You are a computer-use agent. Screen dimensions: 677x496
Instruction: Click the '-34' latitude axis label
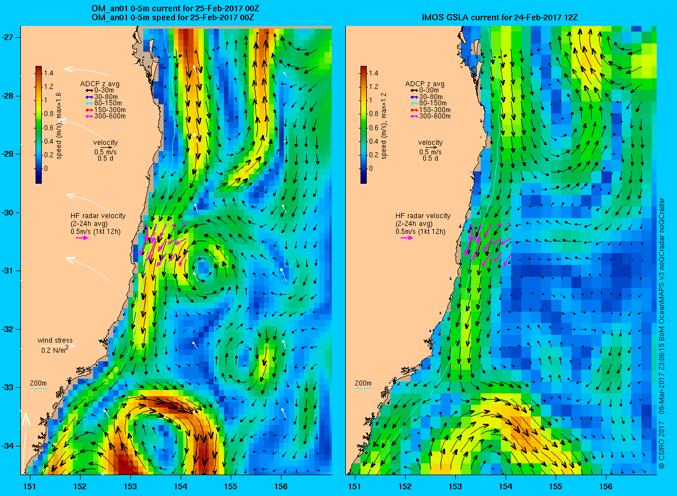click(8, 446)
